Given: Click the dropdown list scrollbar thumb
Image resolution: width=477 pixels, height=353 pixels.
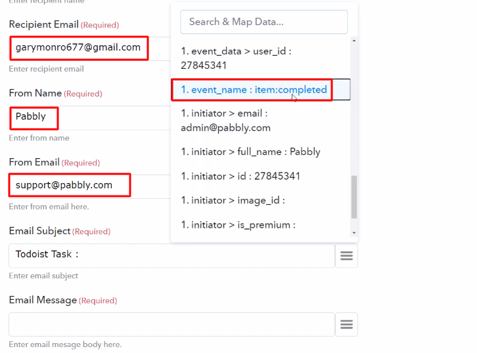Looking at the screenshot, I should tap(353, 197).
